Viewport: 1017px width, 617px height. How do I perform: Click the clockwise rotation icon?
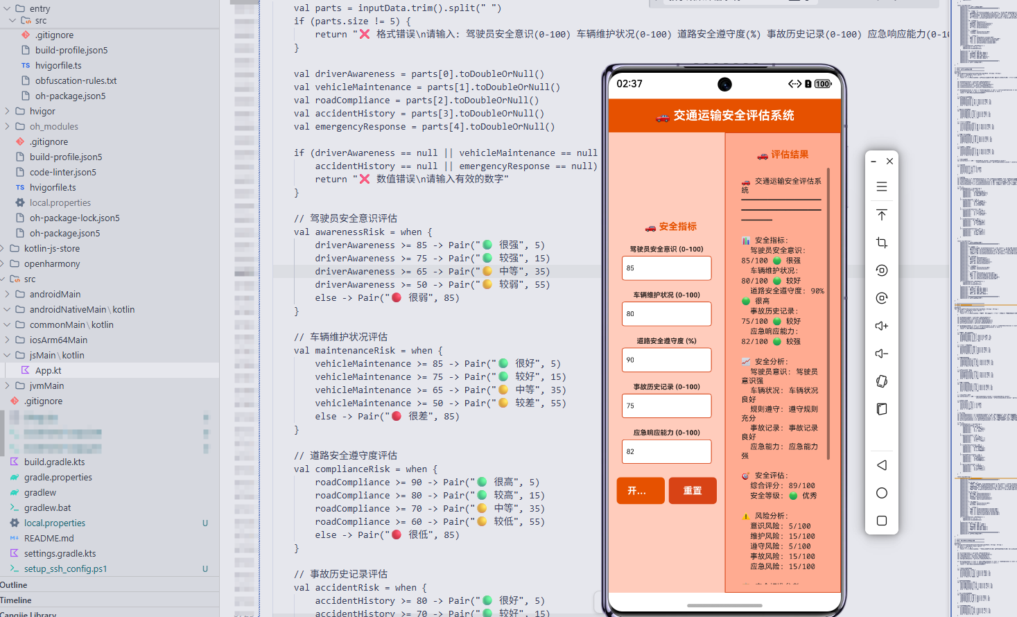click(881, 298)
